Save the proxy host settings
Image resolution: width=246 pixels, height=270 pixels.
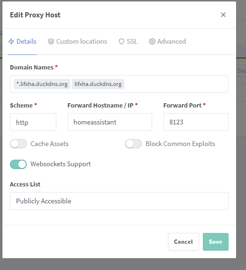[215, 242]
